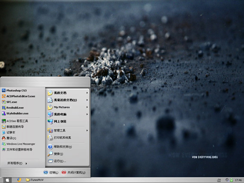Click 注销 log off button

pos(51,173)
